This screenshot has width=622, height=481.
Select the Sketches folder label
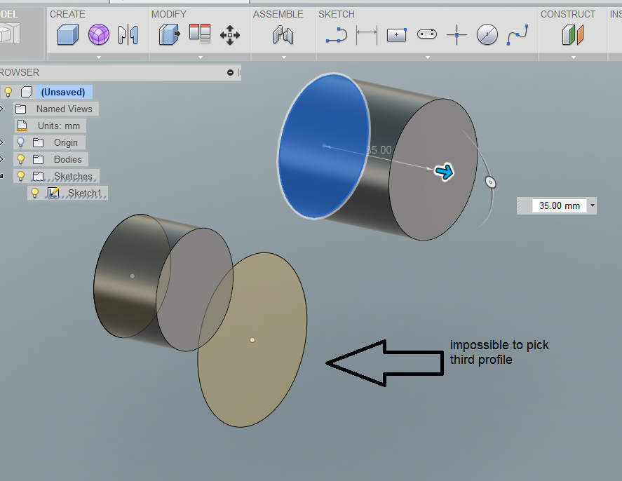coord(73,176)
